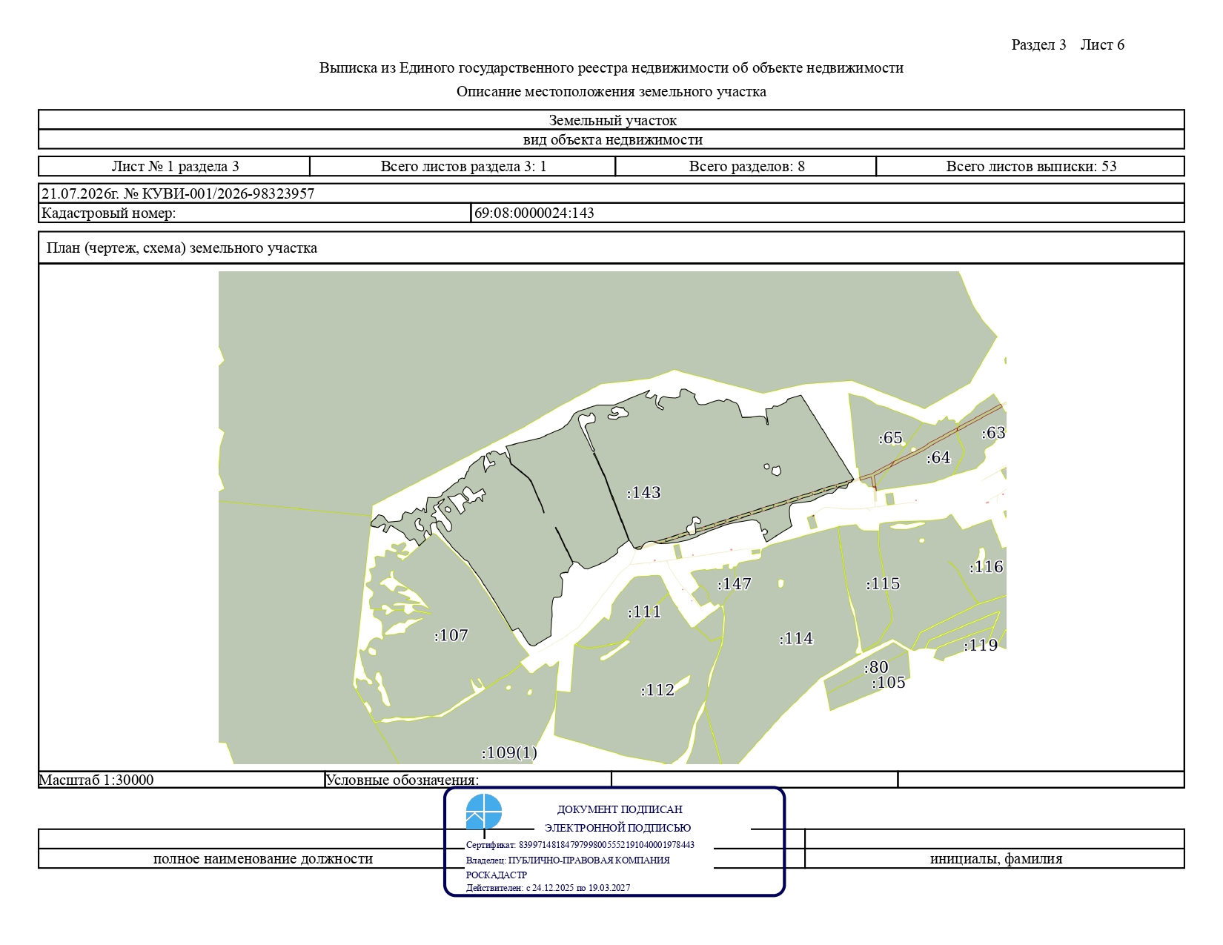Select parcel label :107 on the map
Image resolution: width=1223 pixels, height=945 pixels.
[451, 635]
